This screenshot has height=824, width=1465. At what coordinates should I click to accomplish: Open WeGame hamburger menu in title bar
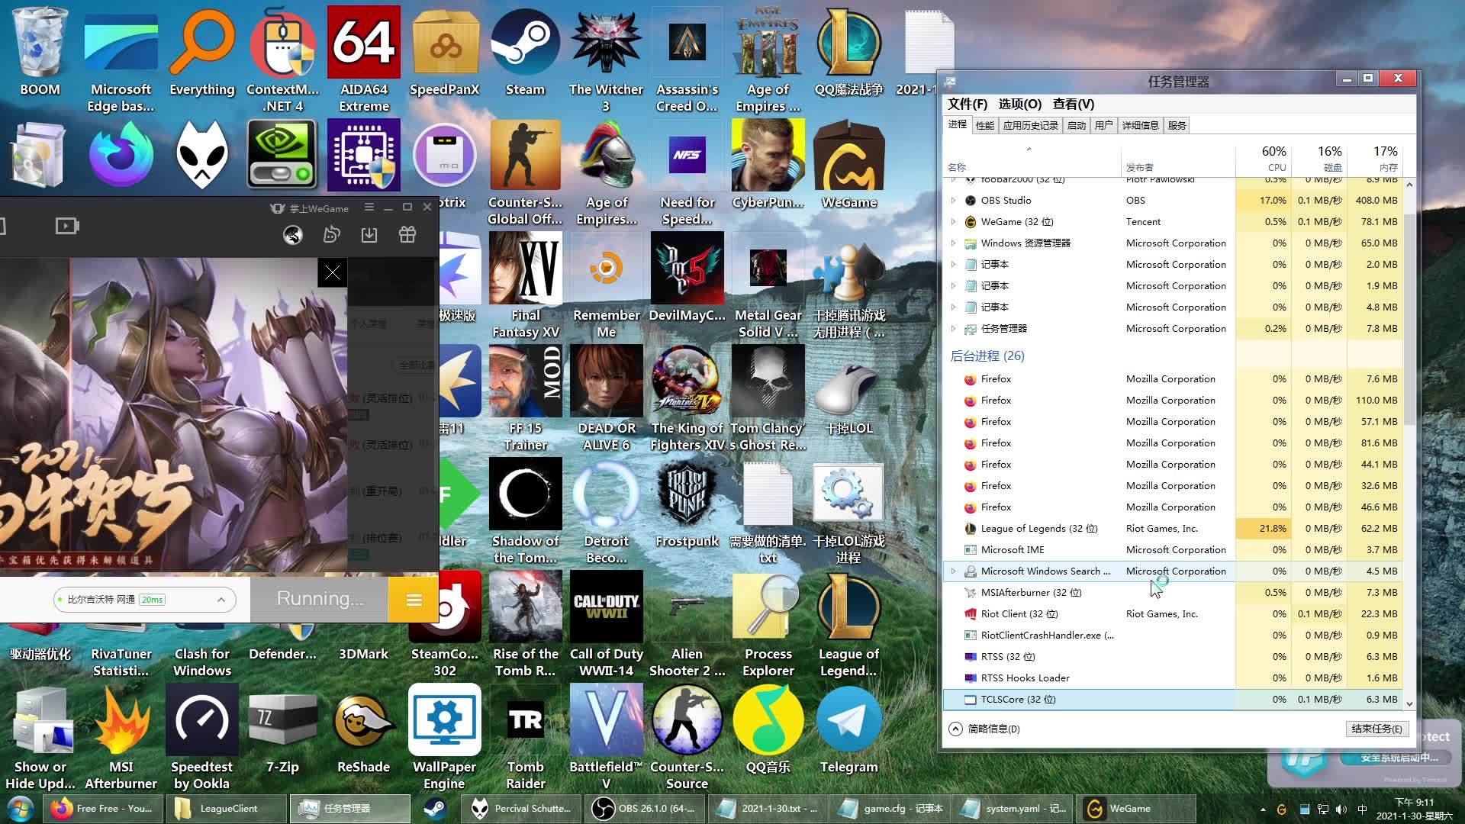click(369, 208)
